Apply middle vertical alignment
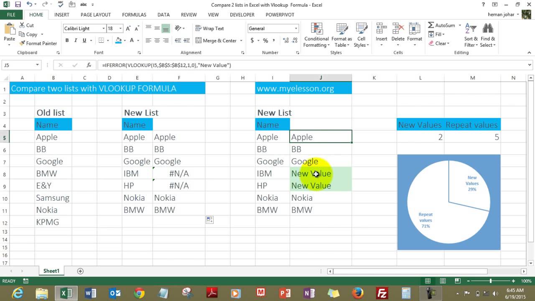This screenshot has height=301, width=535. pos(157,28)
